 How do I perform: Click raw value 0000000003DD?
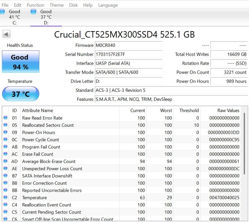click(x=224, y=132)
